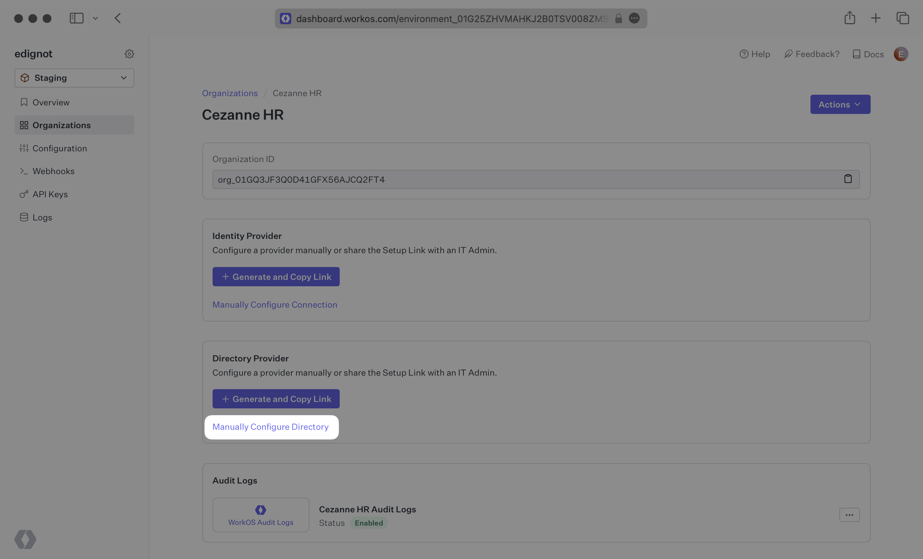The height and width of the screenshot is (559, 923).
Task: Expand the Staging environment selector
Action: coord(74,78)
